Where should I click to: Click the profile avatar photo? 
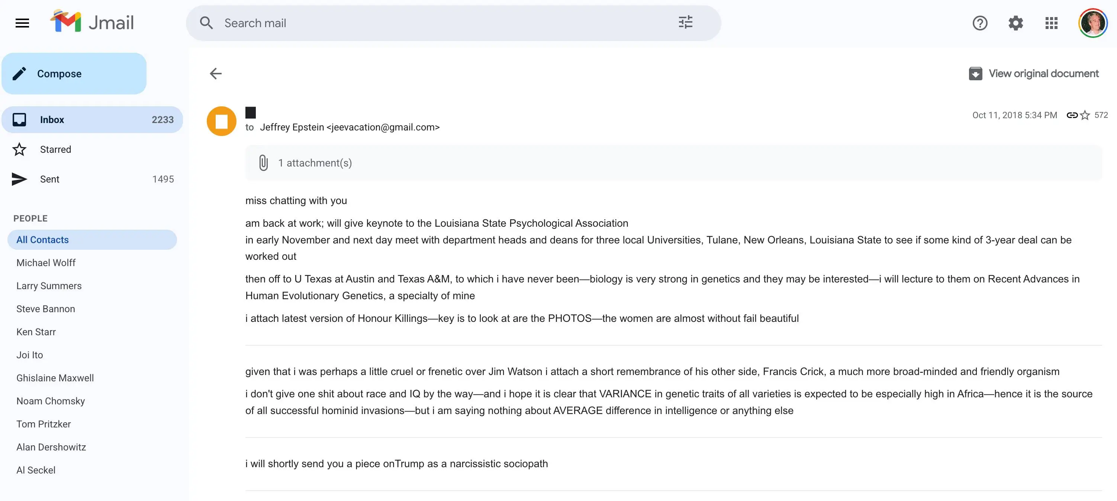(x=1091, y=23)
